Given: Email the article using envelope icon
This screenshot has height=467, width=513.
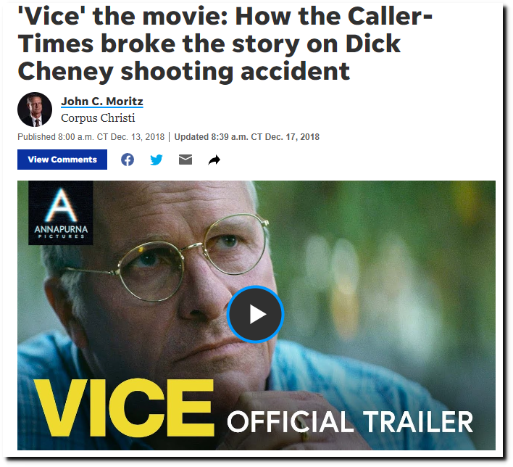Looking at the screenshot, I should [x=185, y=160].
